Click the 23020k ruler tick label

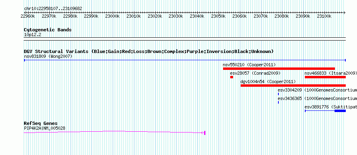click(x=155, y=16)
